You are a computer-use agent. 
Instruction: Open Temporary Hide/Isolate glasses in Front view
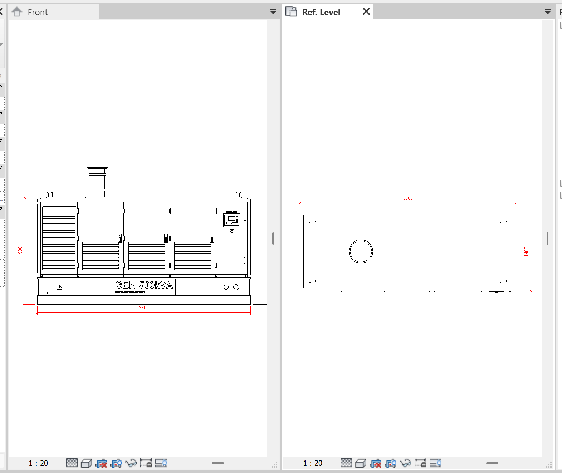[x=131, y=463]
